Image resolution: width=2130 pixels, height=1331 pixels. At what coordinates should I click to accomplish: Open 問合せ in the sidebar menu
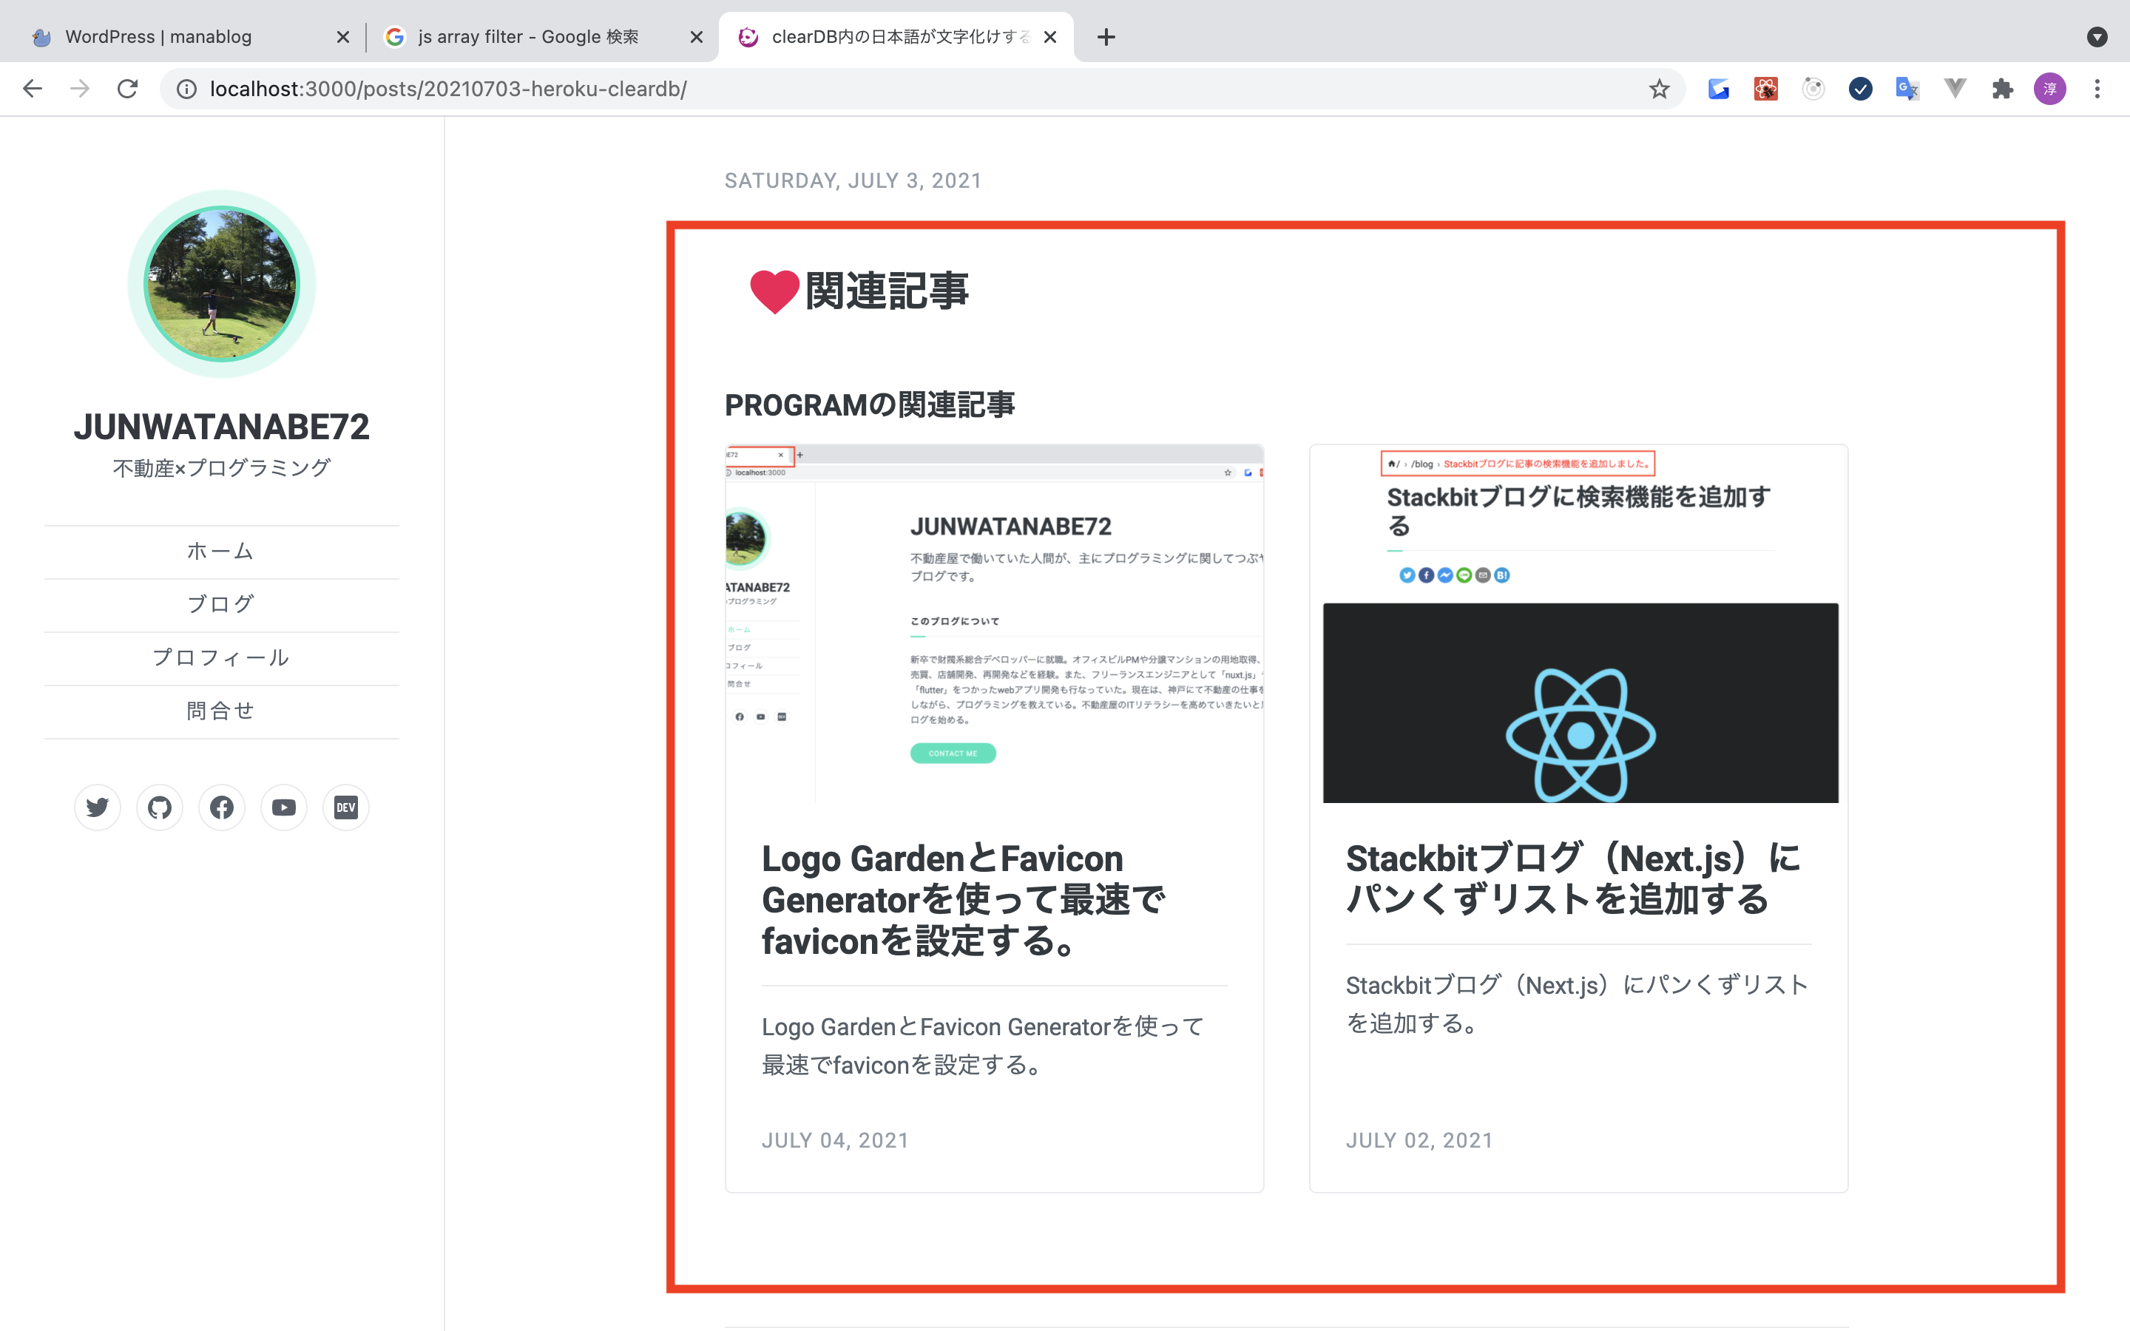(x=221, y=711)
